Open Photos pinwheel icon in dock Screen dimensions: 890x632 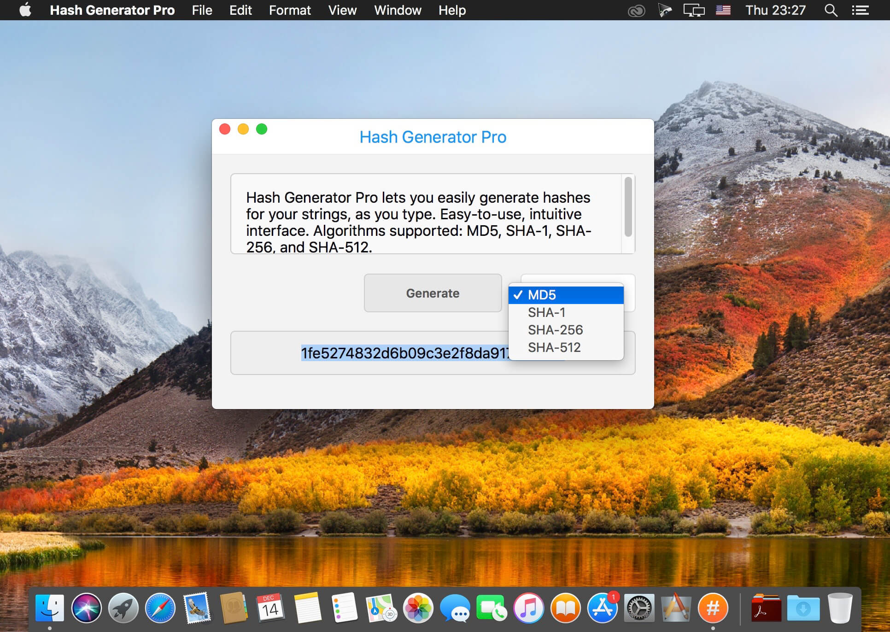coord(418,608)
